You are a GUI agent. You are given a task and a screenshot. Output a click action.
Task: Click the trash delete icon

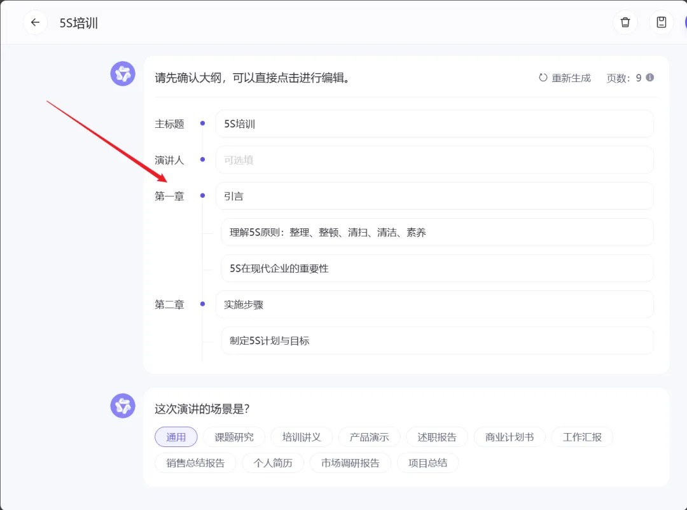point(625,23)
